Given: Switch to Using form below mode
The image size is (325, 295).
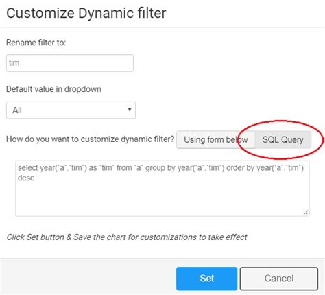Looking at the screenshot, I should pos(215,139).
